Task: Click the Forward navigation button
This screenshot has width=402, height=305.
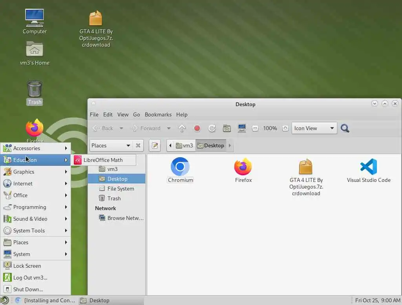Action: [x=146, y=128]
